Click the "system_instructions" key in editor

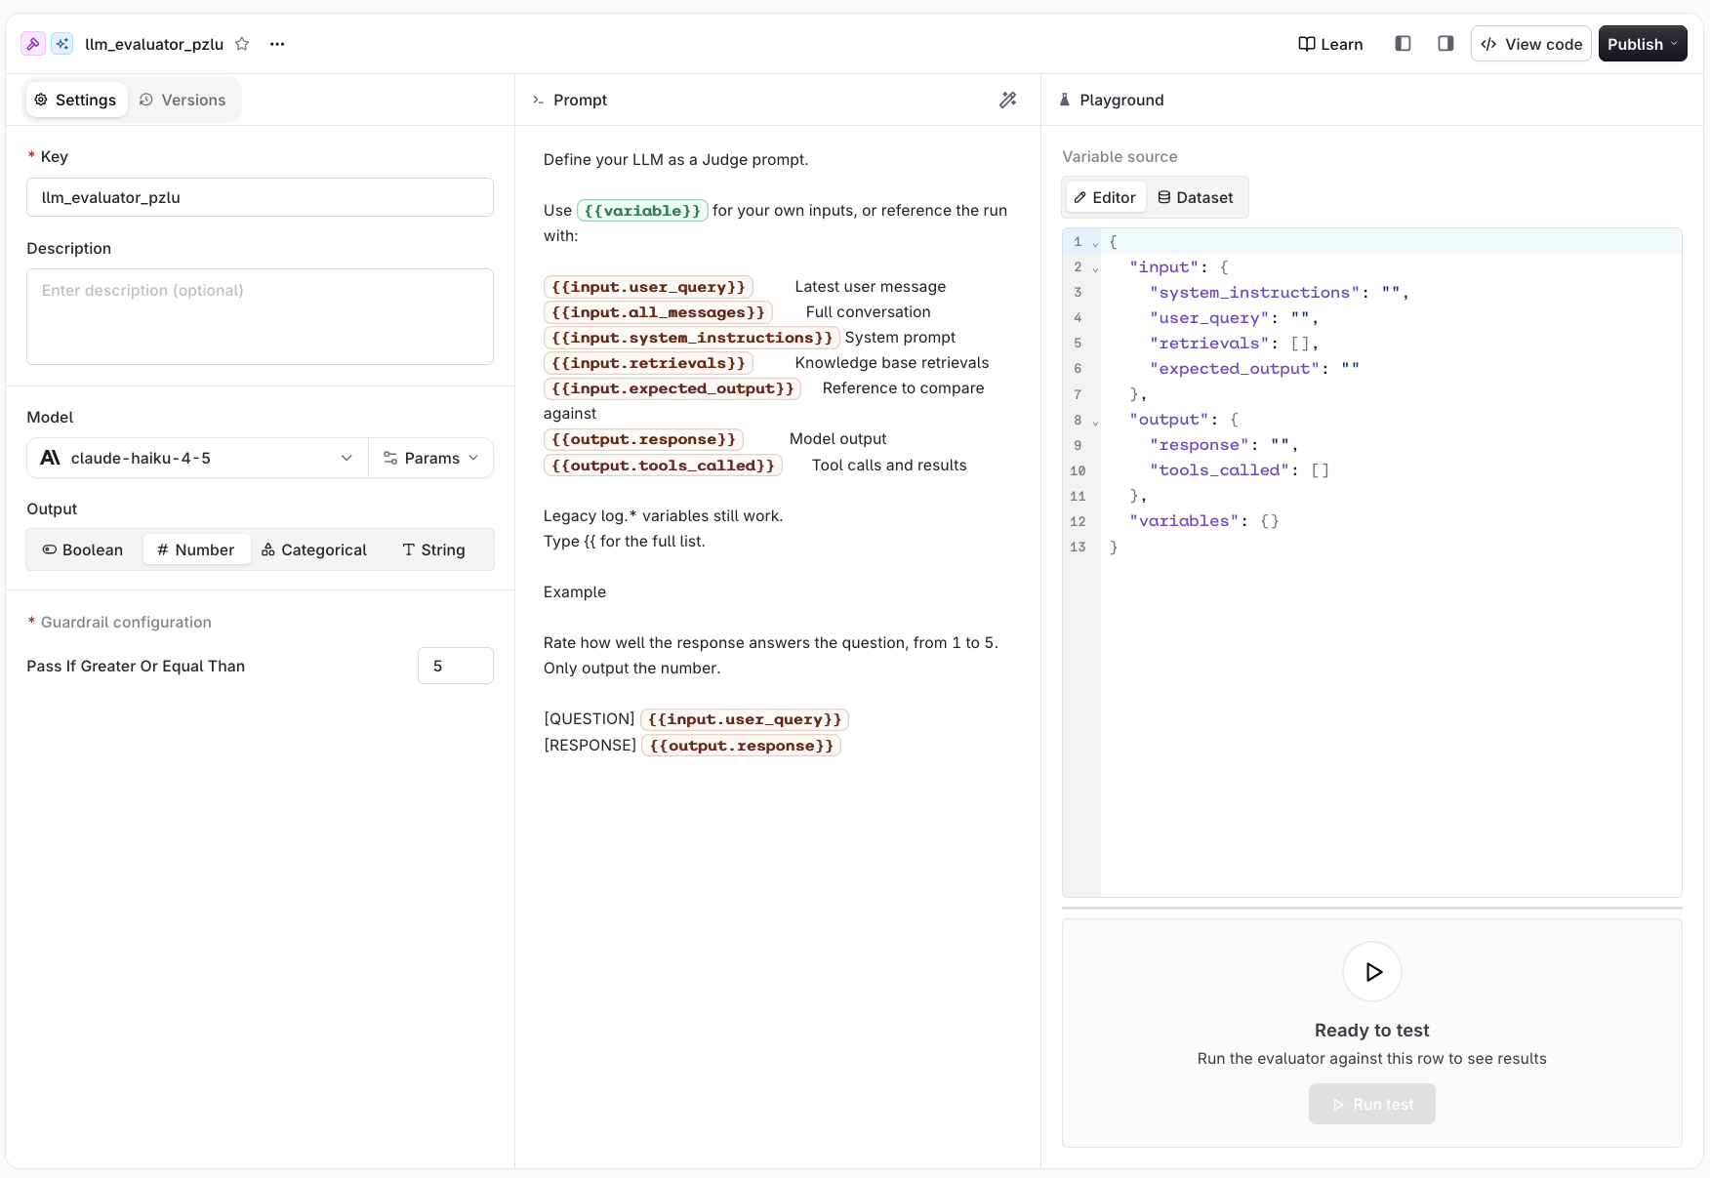click(x=1254, y=292)
